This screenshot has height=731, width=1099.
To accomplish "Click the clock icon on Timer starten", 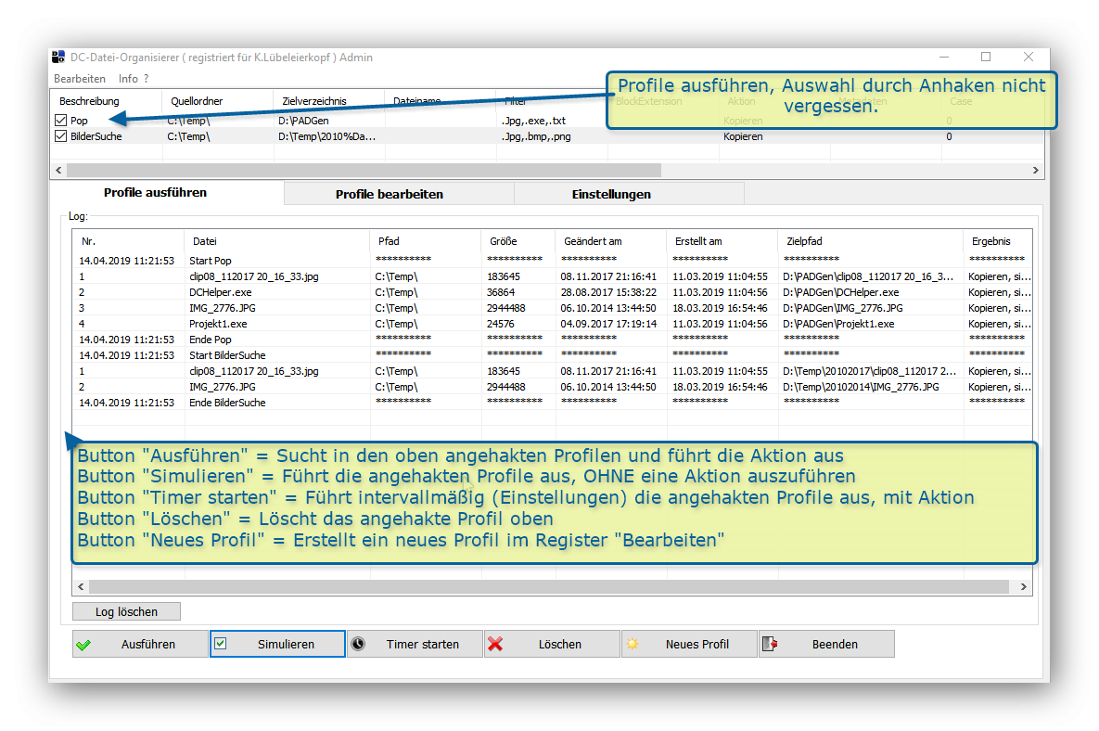I will pyautogui.click(x=358, y=644).
